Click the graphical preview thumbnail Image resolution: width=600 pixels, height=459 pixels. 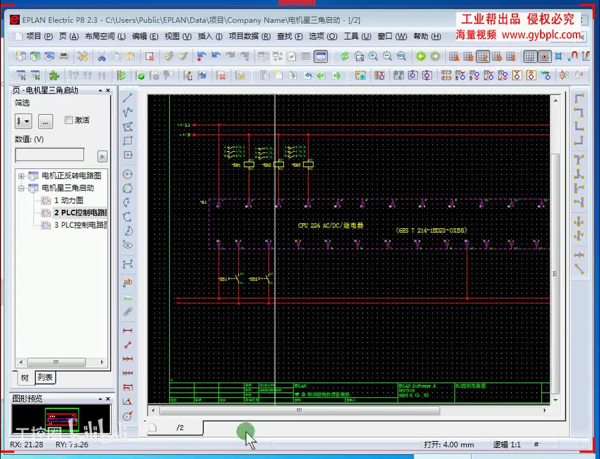(x=61, y=419)
